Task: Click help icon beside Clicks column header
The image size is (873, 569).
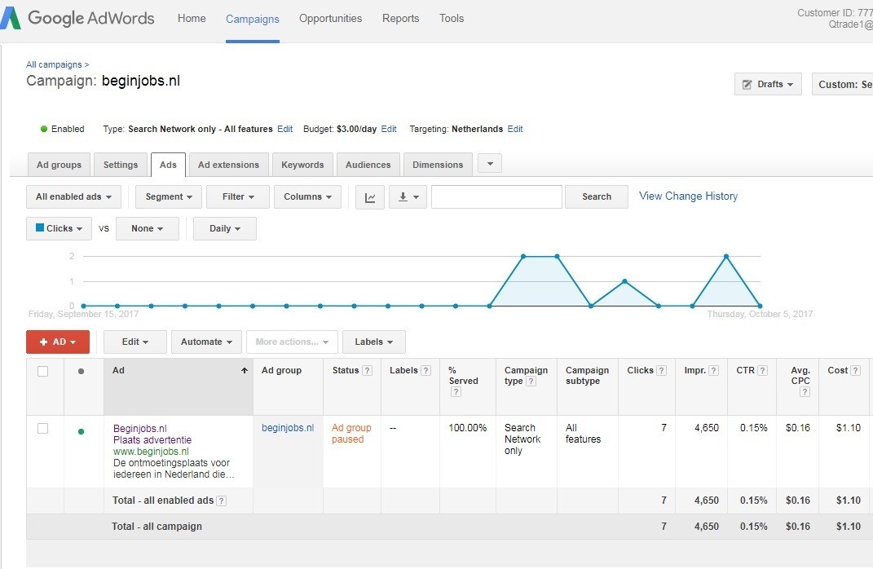Action: pyautogui.click(x=662, y=371)
